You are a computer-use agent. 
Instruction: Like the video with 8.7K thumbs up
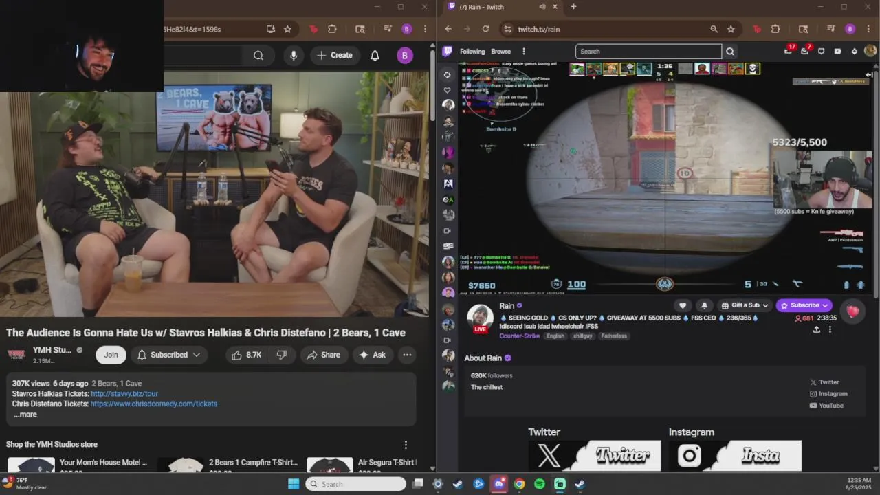[246, 355]
